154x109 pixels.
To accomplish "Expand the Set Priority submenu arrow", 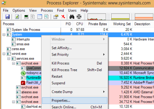I will pyautogui.click(x=104, y=54).
